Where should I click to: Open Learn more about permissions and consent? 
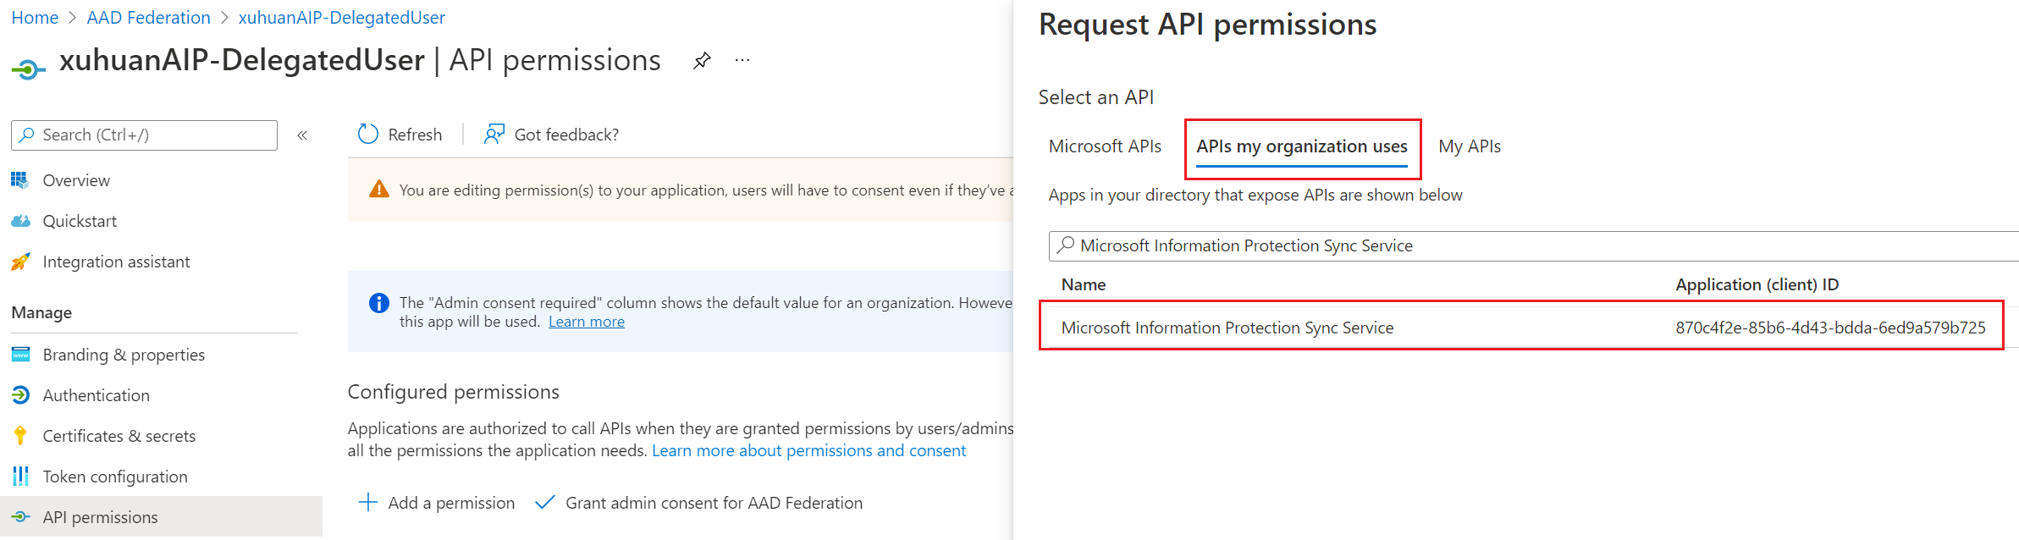tap(808, 451)
